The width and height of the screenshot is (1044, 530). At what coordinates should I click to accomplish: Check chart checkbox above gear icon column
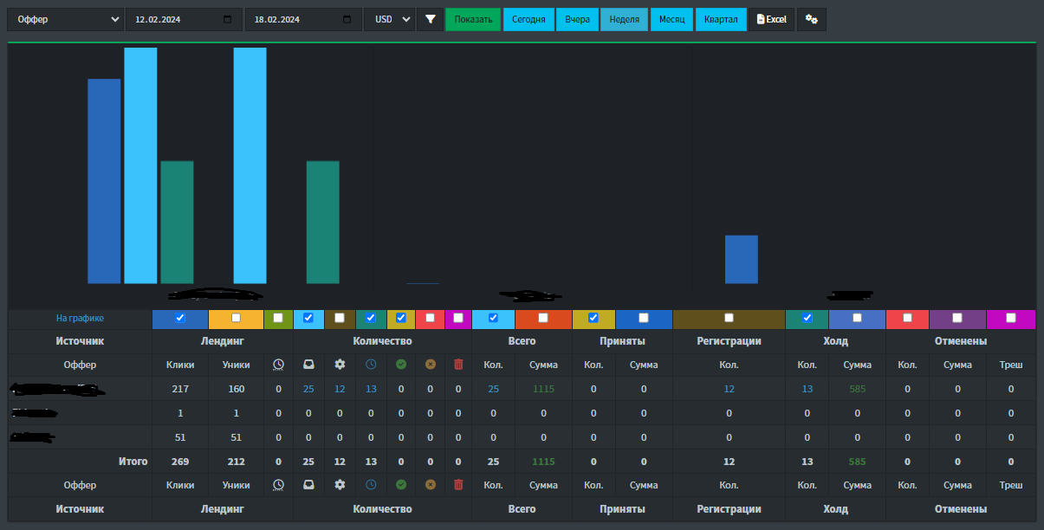[340, 318]
